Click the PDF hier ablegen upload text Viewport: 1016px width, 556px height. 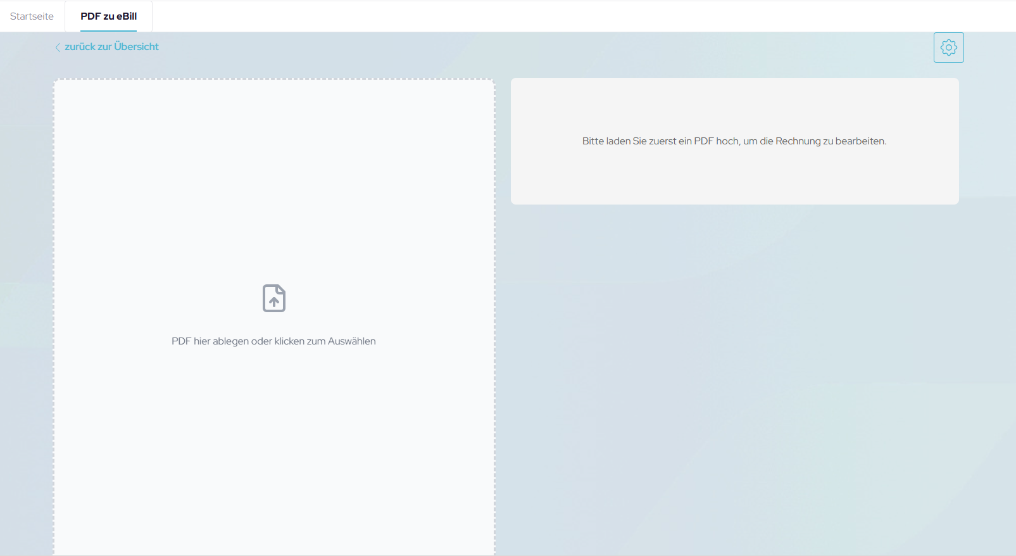tap(273, 341)
